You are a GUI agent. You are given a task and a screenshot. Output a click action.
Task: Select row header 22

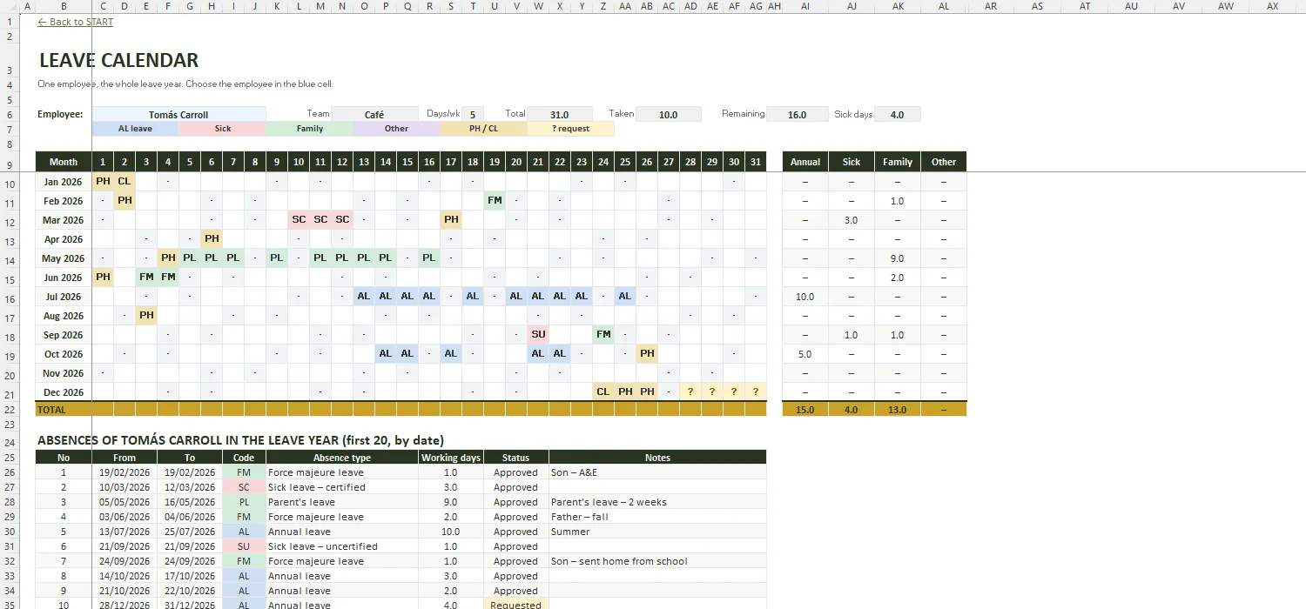click(10, 409)
